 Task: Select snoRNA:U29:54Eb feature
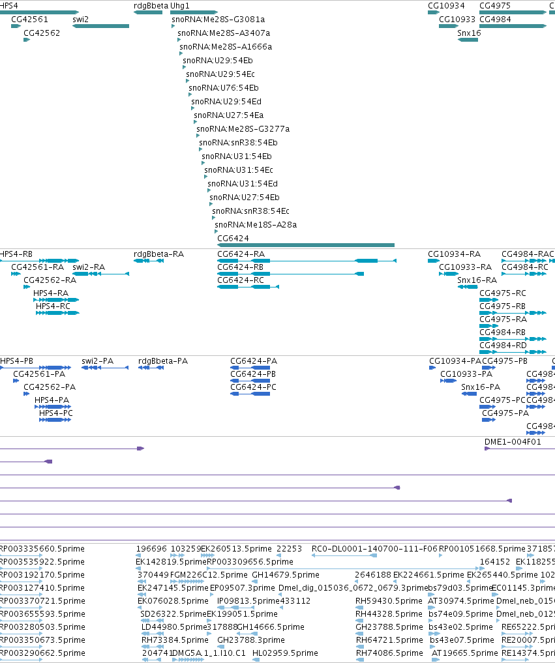218,61
